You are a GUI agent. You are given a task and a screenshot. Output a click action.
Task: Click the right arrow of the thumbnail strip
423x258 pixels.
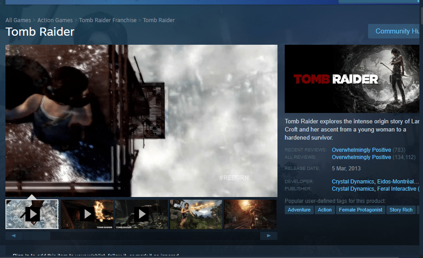pyautogui.click(x=269, y=236)
